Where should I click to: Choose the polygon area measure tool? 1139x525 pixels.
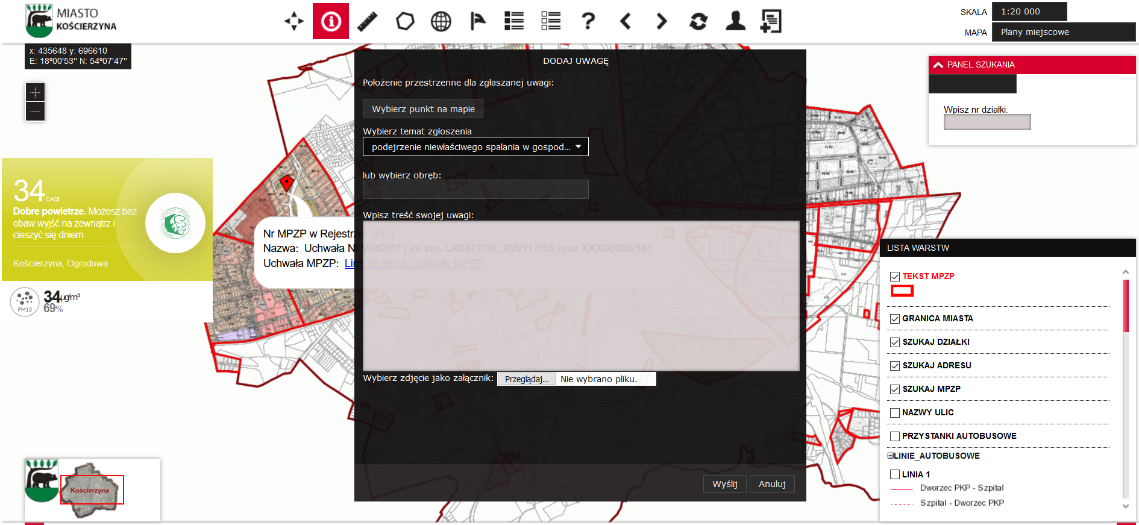(x=405, y=22)
